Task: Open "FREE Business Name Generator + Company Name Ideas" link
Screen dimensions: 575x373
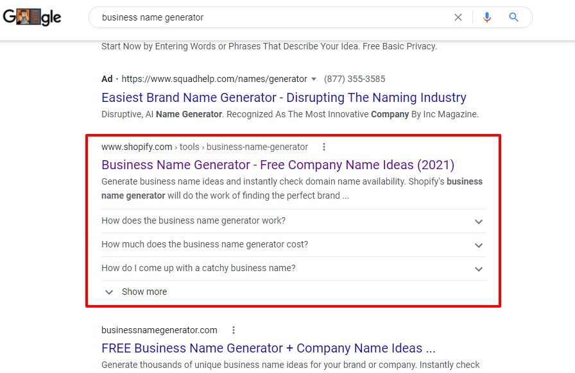Action: 268,348
